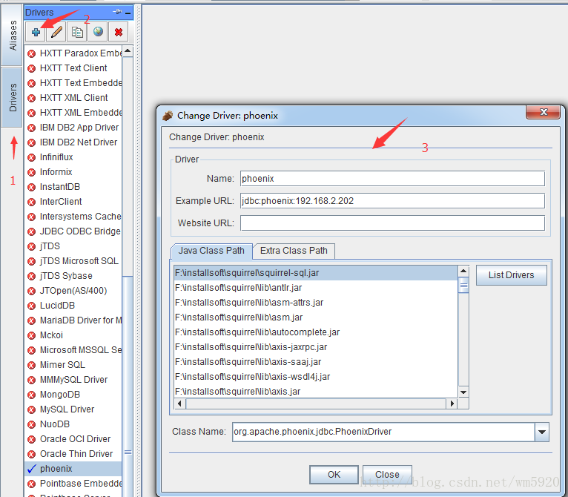Select lib\asm-attrs.jar in class path list
568x497 pixels.
[x=316, y=303]
